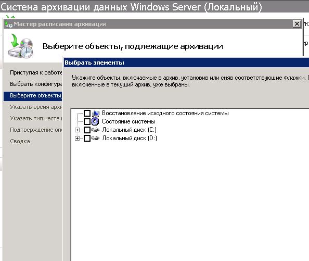Click the drive icon for Локальный диск (D:)
The height and width of the screenshot is (261, 309).
point(95,138)
